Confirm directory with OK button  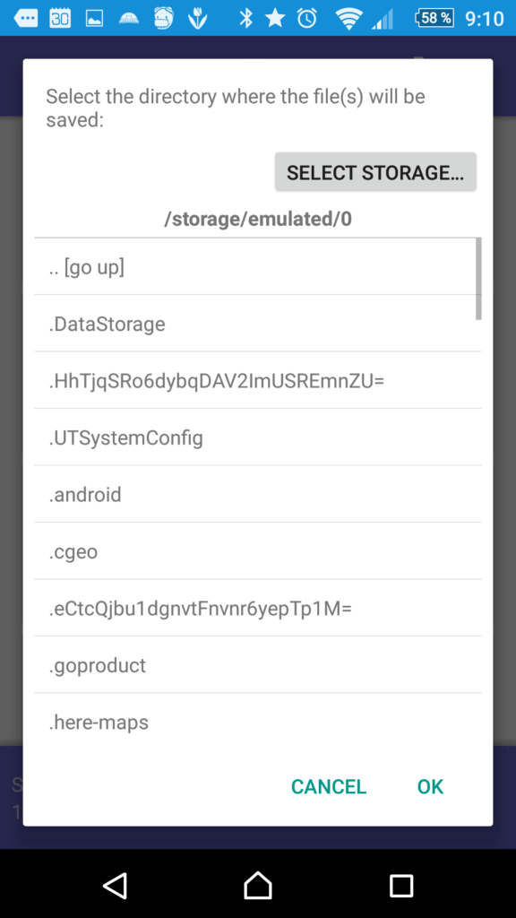(431, 786)
